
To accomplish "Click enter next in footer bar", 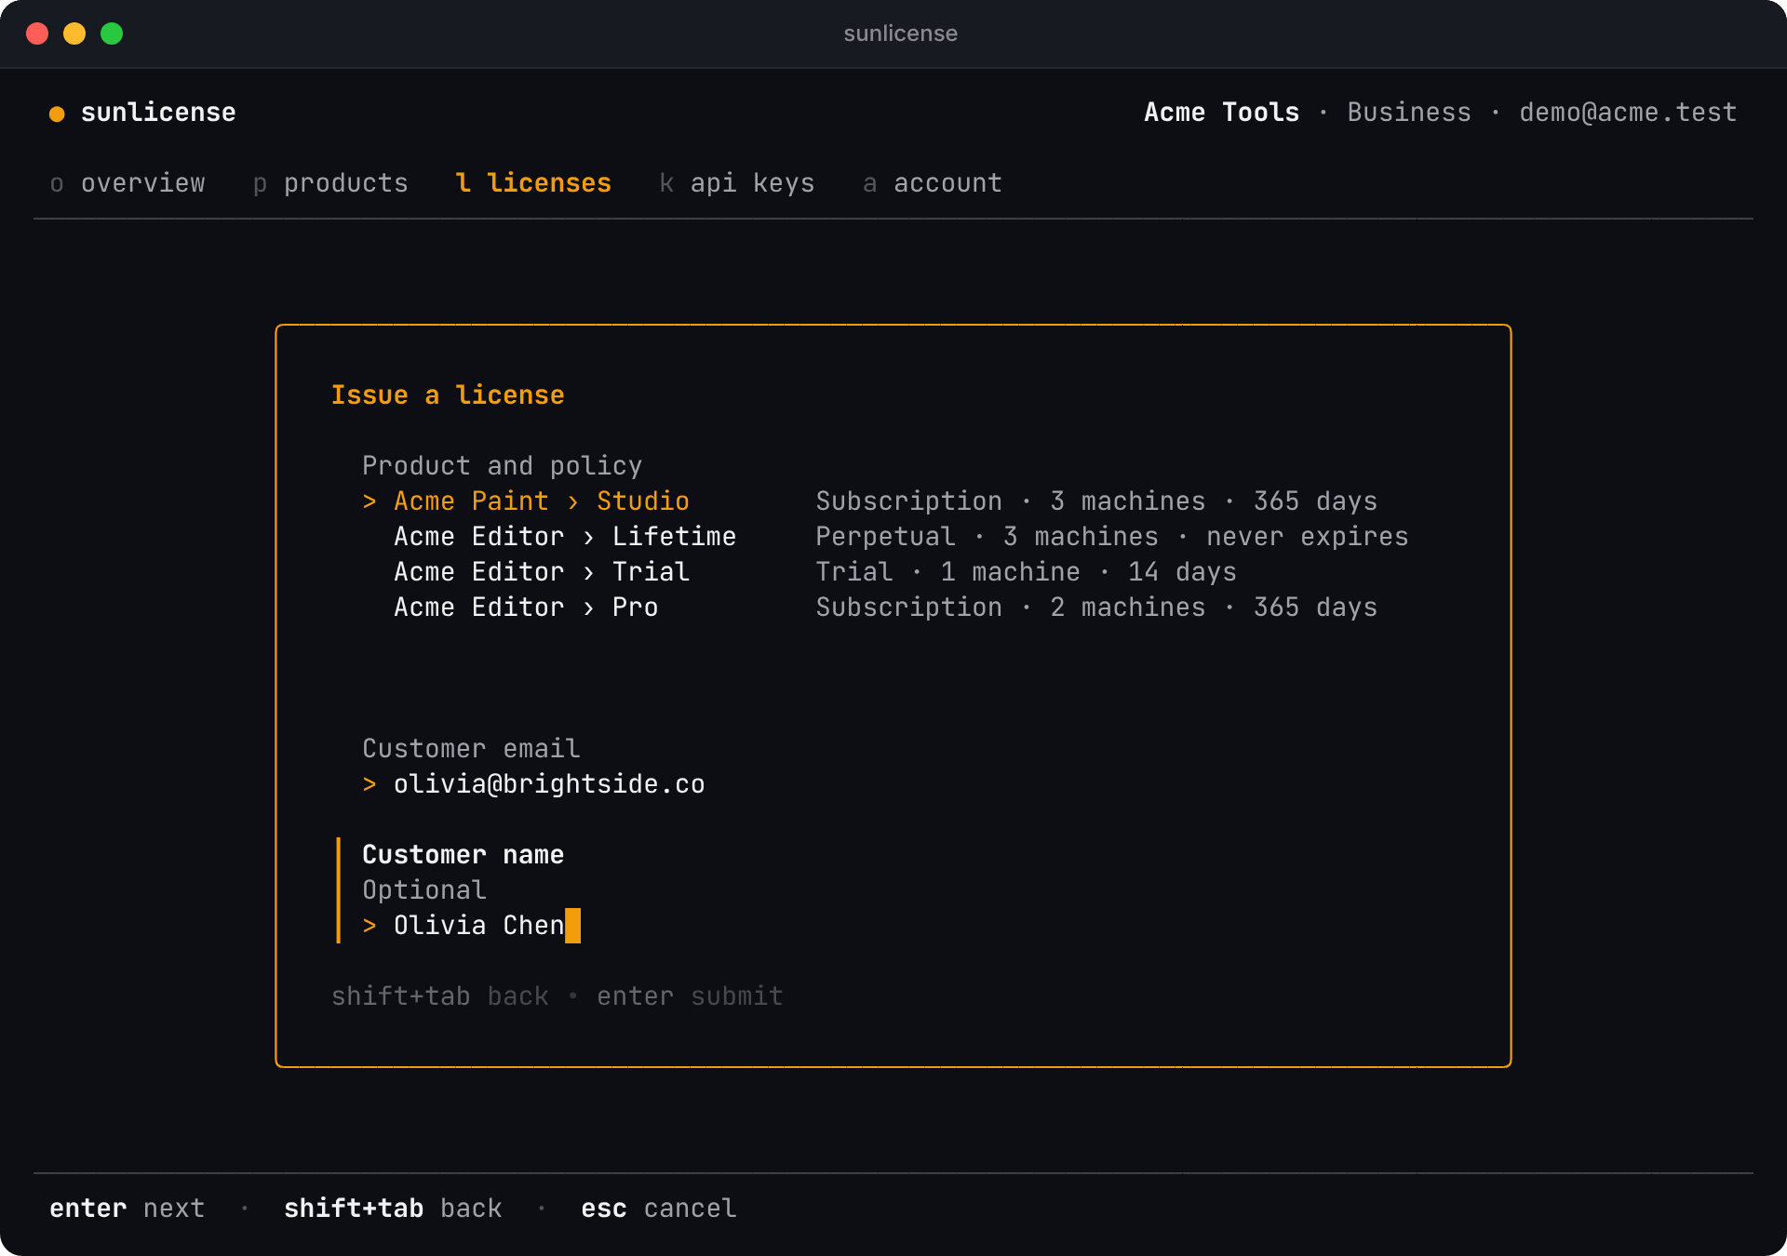I will pos(128,1209).
